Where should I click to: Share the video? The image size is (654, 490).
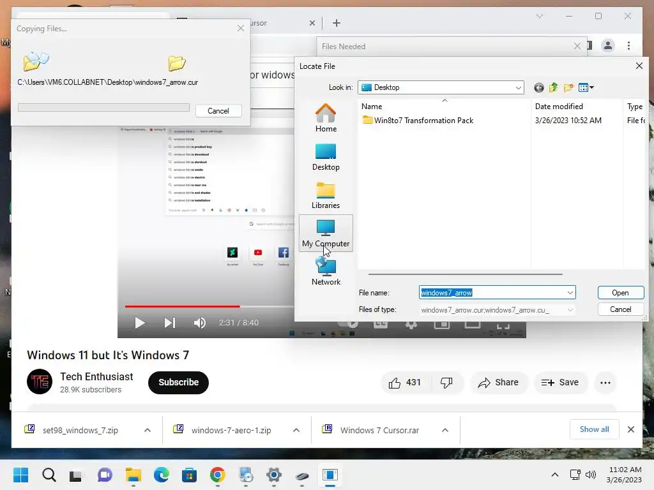(x=499, y=383)
